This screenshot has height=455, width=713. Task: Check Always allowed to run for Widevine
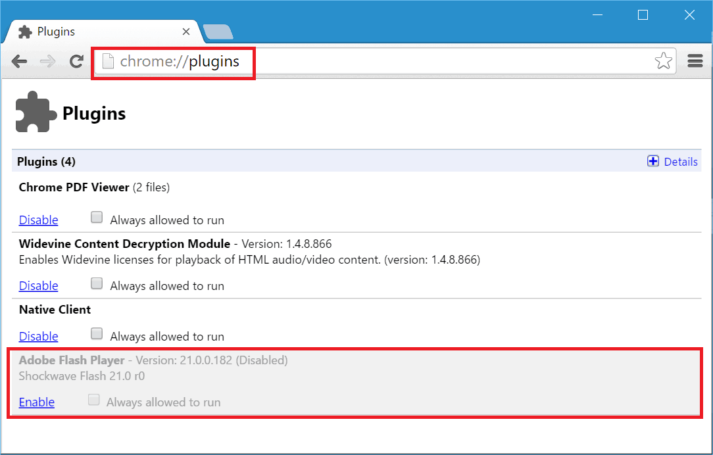[97, 283]
